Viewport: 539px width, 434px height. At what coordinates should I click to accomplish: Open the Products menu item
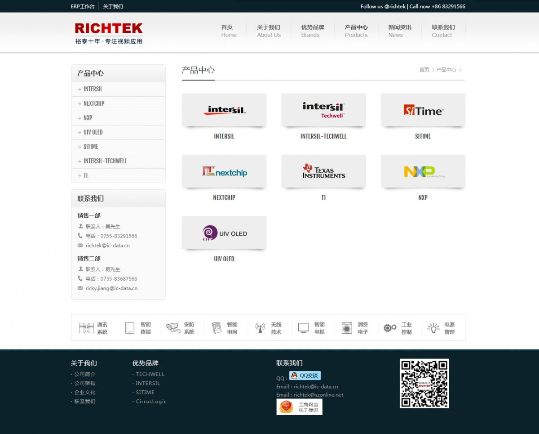[356, 31]
